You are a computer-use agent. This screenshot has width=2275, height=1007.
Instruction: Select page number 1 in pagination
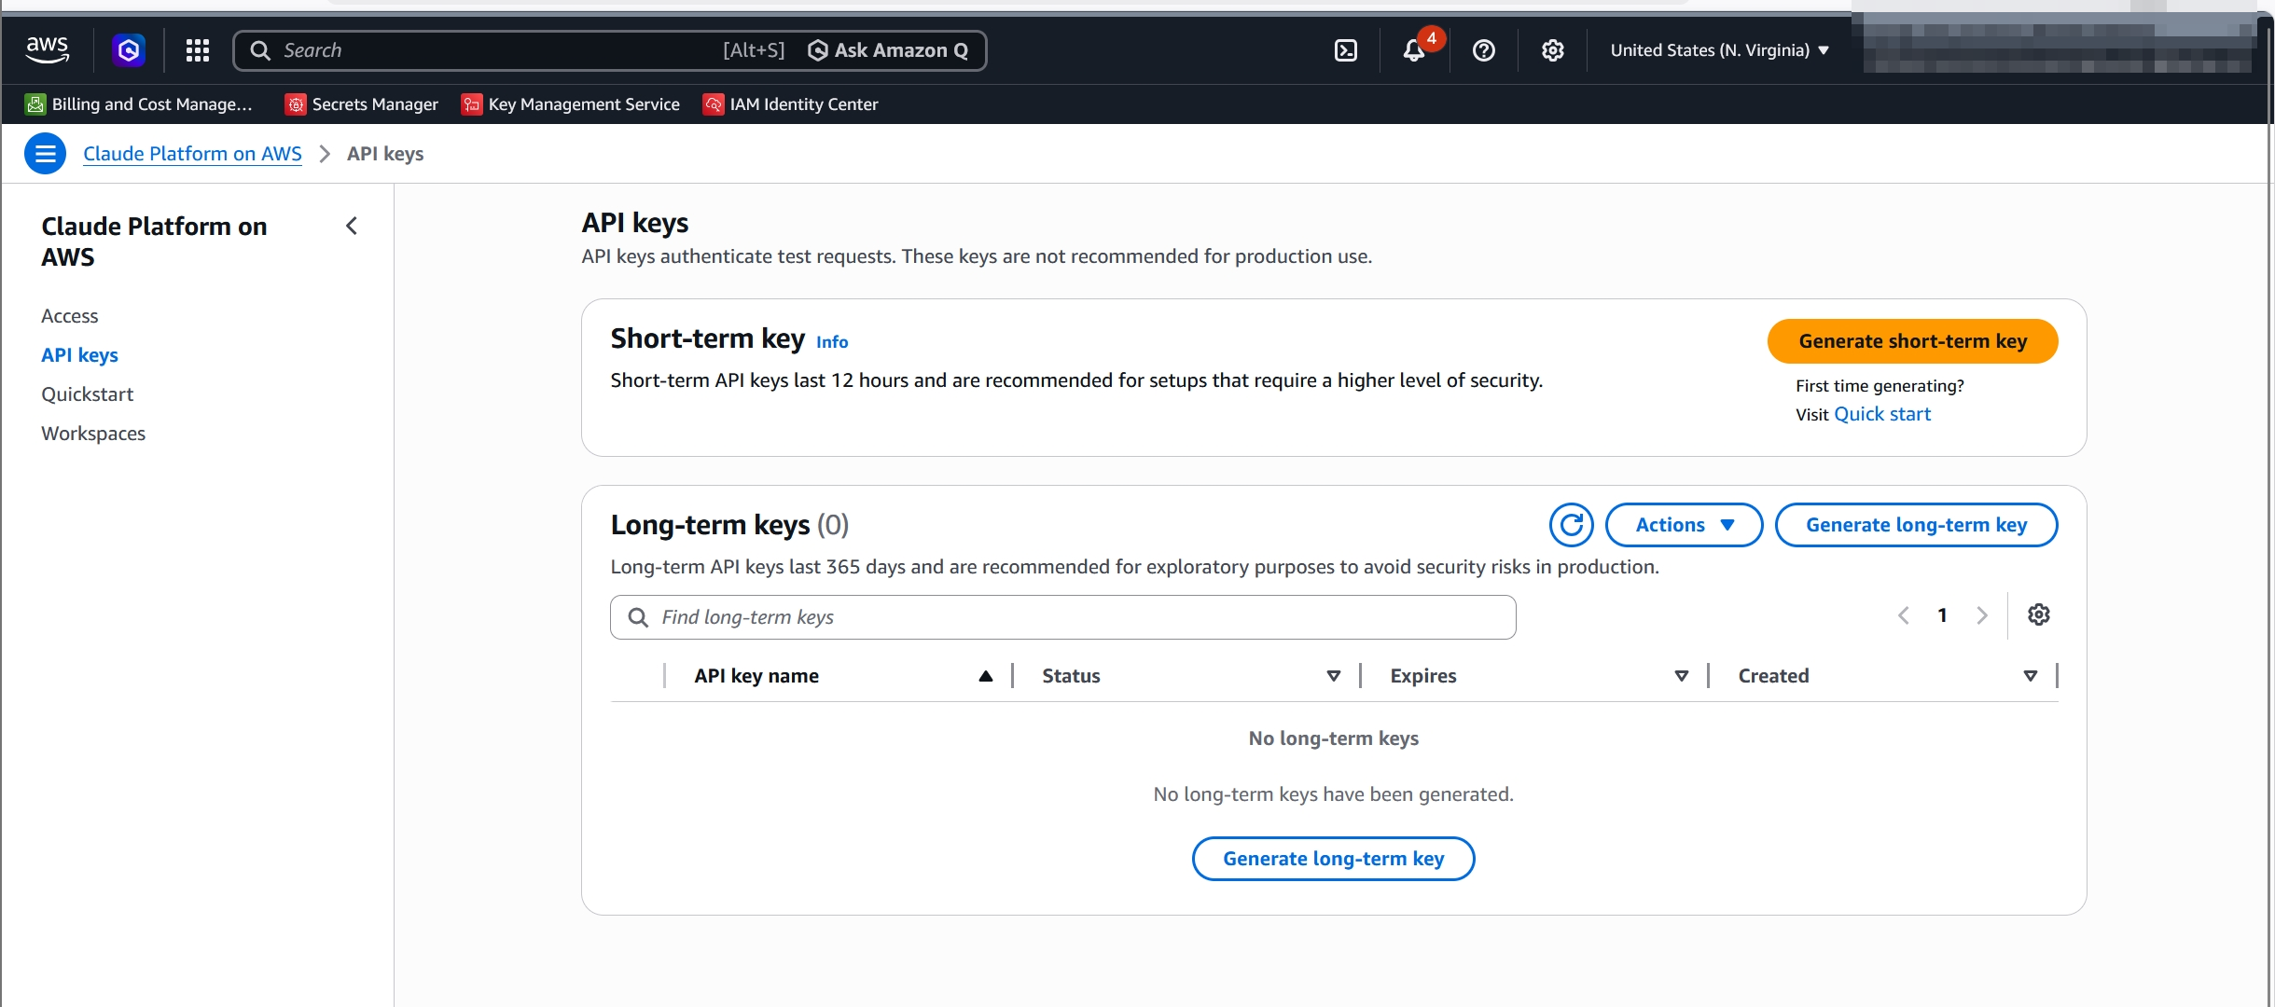click(x=1942, y=615)
